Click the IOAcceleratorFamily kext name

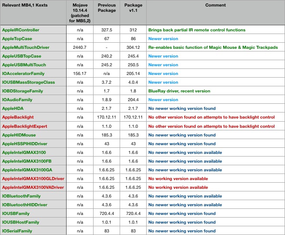(23, 74)
